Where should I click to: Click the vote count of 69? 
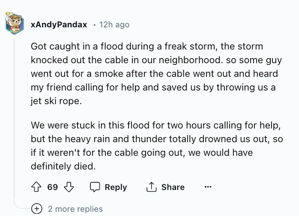click(53, 187)
